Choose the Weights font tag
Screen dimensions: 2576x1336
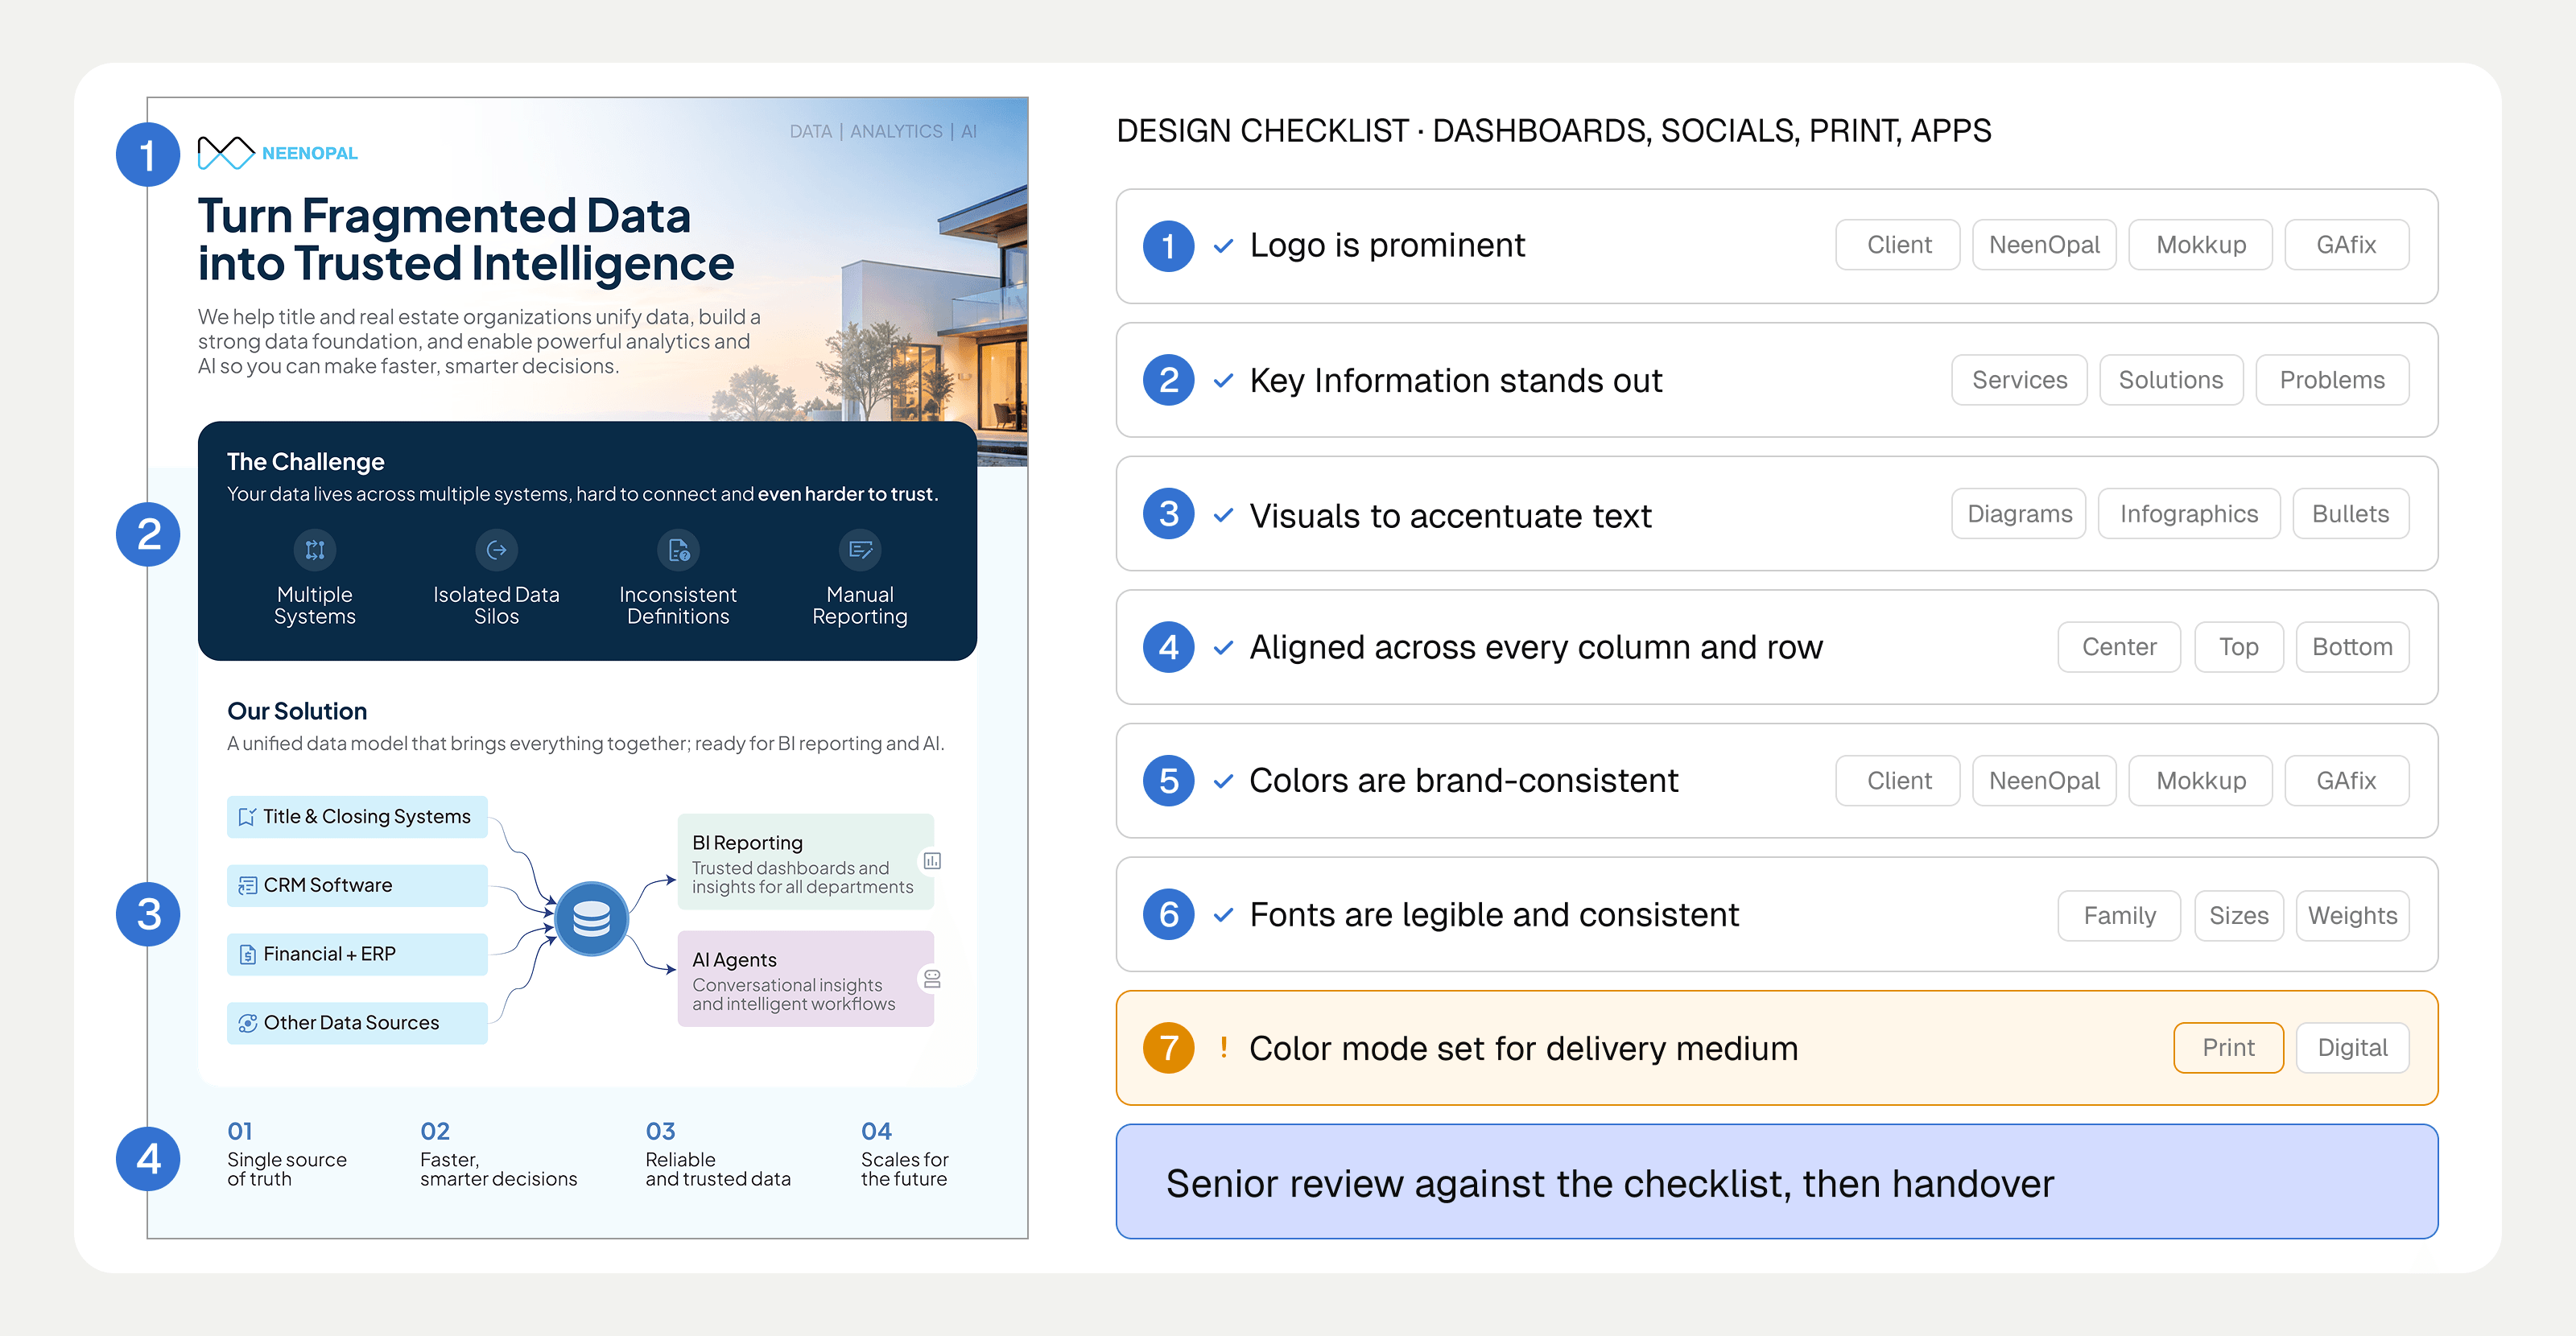2352,915
